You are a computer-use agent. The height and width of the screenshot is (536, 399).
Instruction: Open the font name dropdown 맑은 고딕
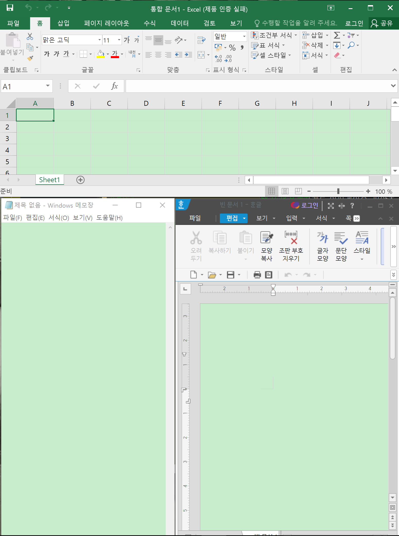pos(99,40)
